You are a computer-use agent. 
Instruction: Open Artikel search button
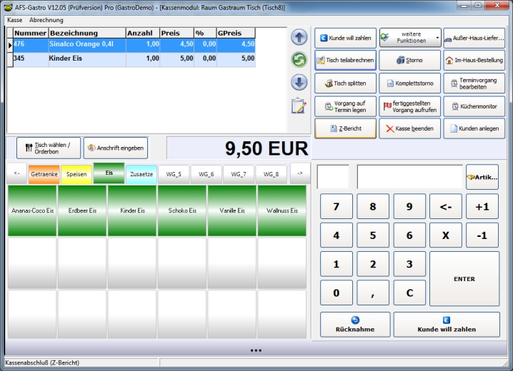pos(482,177)
